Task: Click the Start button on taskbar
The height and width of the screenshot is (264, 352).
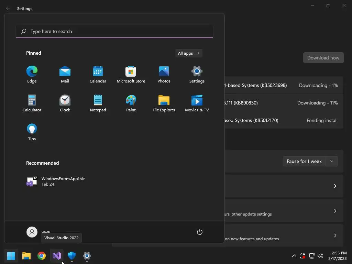Action: coord(11,255)
